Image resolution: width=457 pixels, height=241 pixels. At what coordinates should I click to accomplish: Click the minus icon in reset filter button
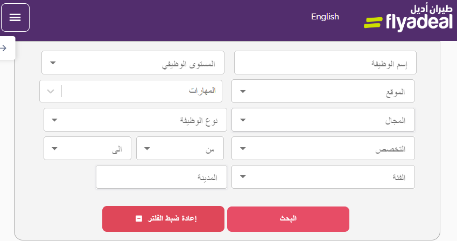pyautogui.click(x=139, y=218)
